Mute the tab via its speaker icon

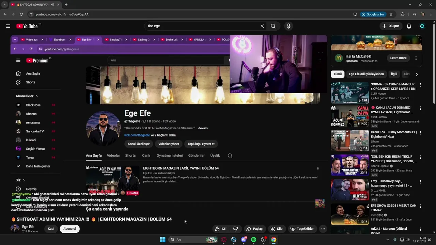coord(53,5)
